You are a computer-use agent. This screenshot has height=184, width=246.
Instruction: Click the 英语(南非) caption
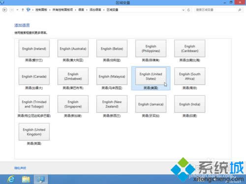click(189, 88)
